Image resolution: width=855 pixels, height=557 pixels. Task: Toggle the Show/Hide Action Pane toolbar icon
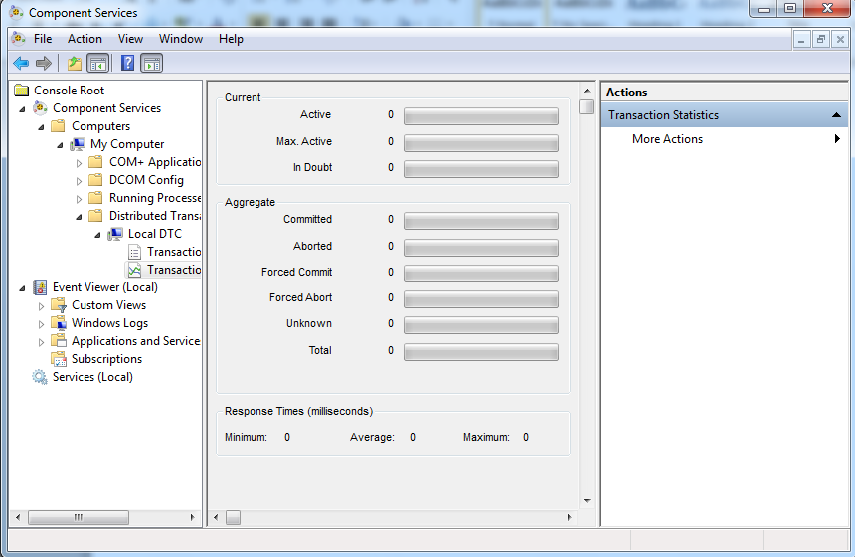151,64
